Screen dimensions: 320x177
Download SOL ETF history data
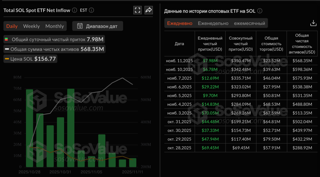[x=313, y=23]
